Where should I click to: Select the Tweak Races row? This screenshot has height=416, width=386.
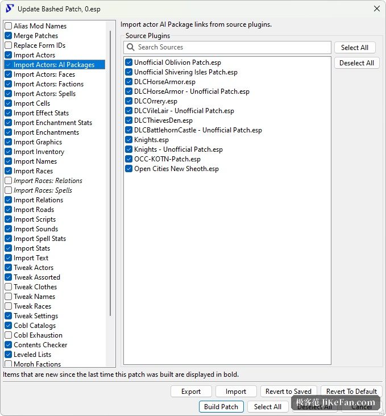click(x=55, y=306)
